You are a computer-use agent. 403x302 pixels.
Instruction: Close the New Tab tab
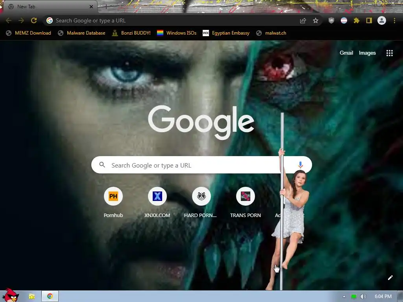(91, 7)
